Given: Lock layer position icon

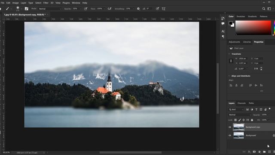Looking at the screenshot, I should pyautogui.click(x=244, y=120).
